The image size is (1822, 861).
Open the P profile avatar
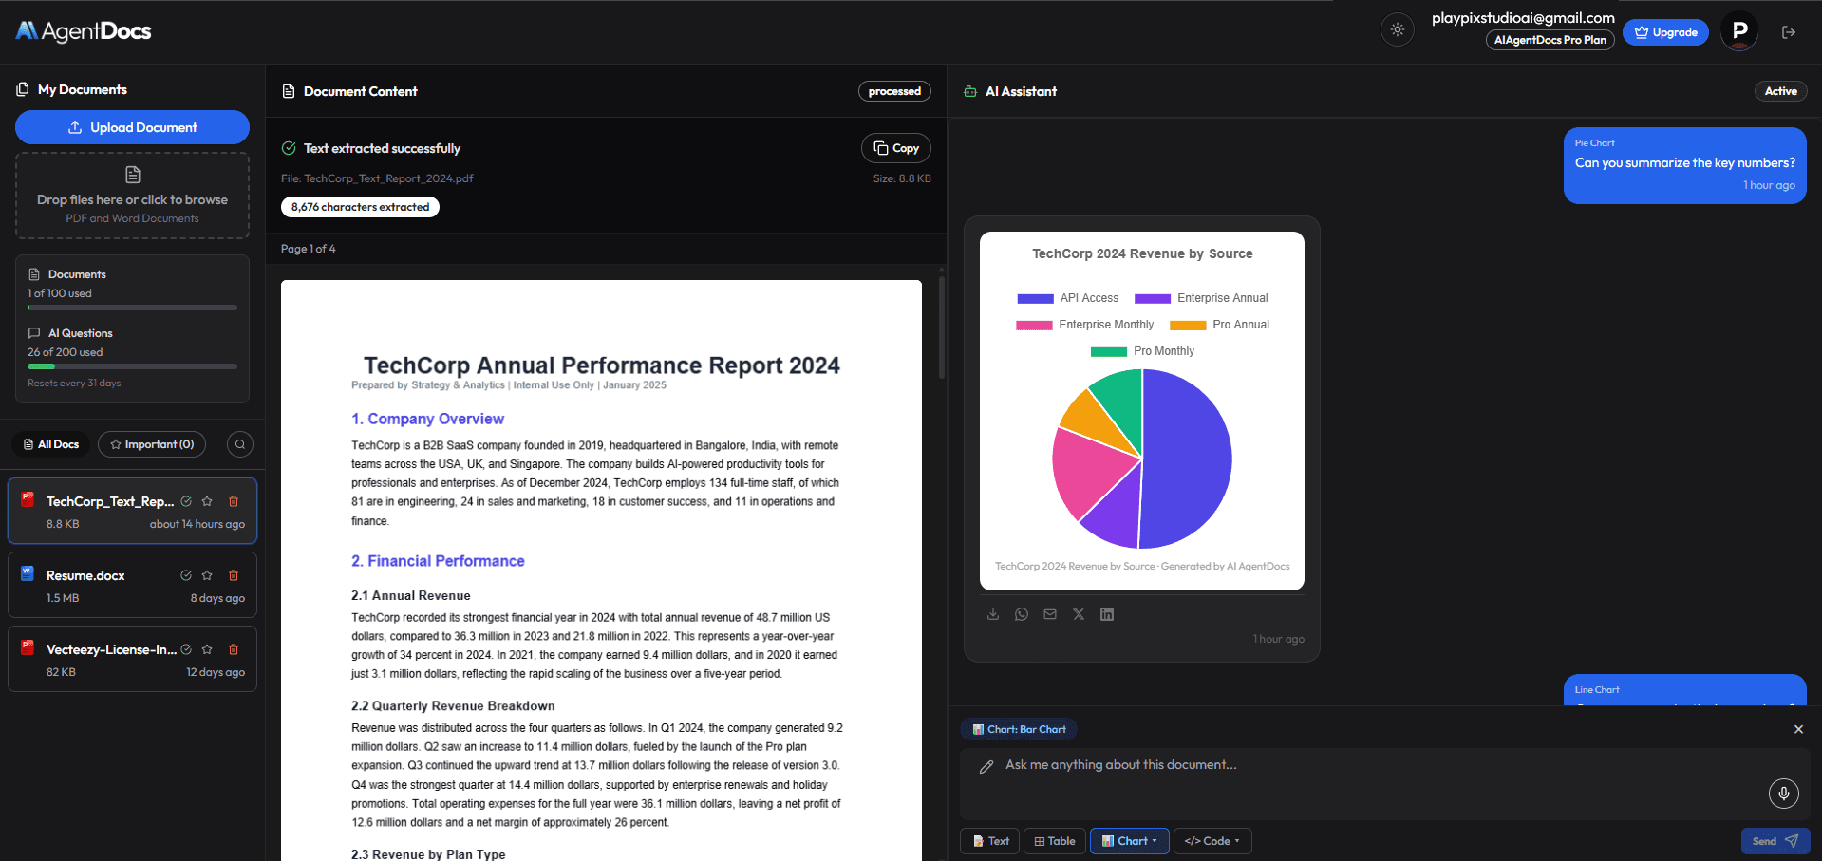tap(1739, 31)
